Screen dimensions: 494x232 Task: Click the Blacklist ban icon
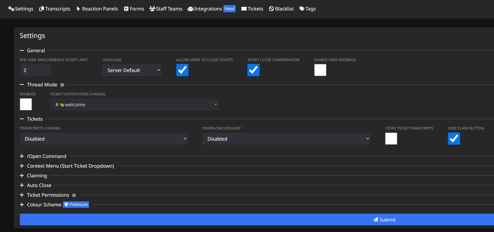(x=272, y=9)
